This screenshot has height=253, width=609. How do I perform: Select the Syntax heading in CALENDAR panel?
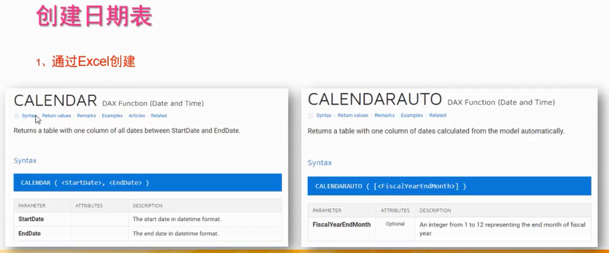click(x=25, y=160)
